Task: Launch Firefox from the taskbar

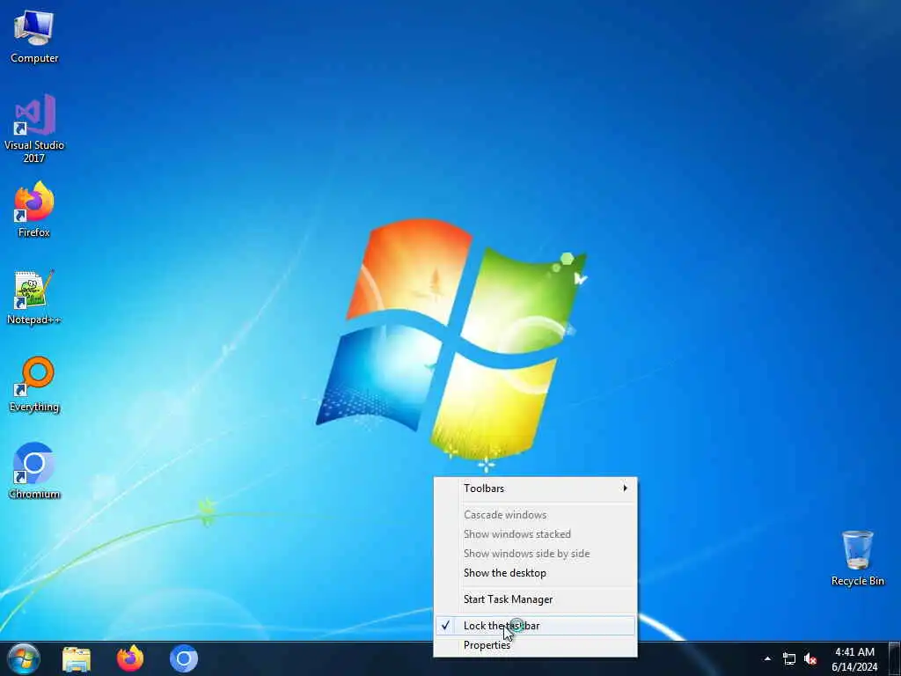Action: [130, 658]
